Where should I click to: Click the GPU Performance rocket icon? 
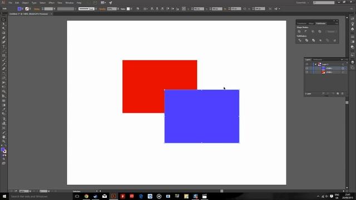pos(110,3)
